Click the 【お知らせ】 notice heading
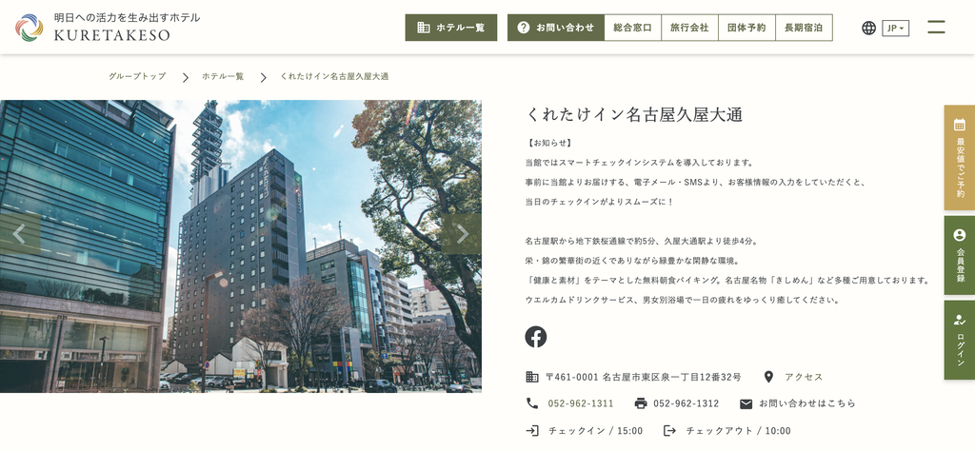Image resolution: width=975 pixels, height=451 pixels. [x=548, y=143]
